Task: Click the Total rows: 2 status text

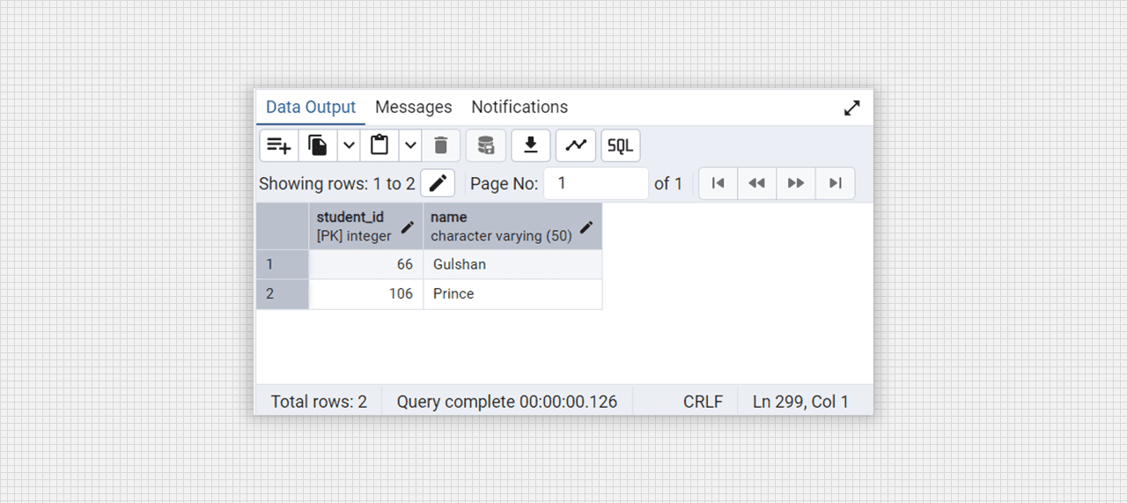Action: point(319,402)
